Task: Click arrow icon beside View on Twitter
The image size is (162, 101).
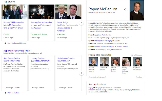Action: point(5,93)
